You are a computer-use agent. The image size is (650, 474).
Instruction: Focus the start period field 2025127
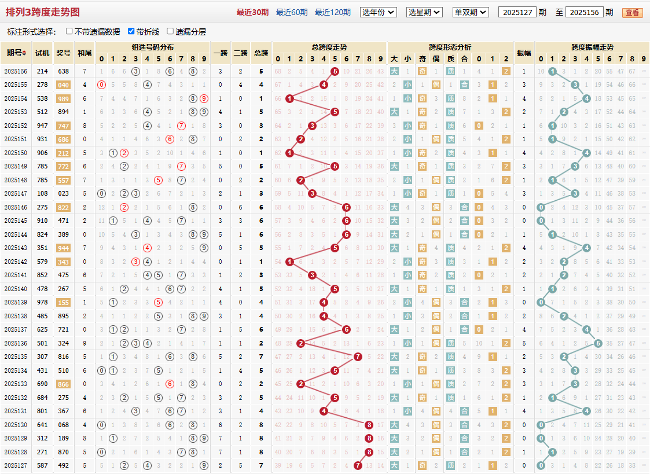(517, 12)
